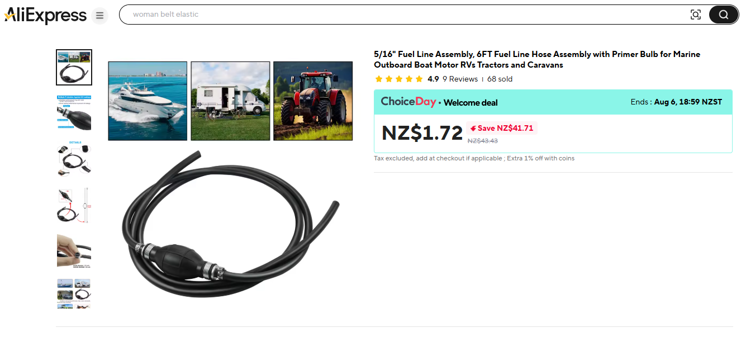Click the ChoiceDay logo label
Image resolution: width=741 pixels, height=337 pixels.
408,102
